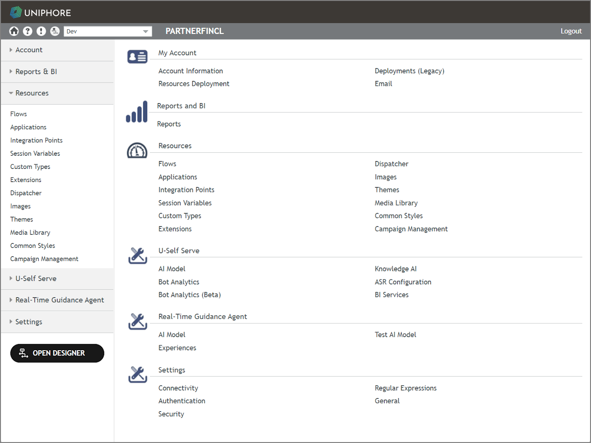Click the Reports and BI bar chart icon

click(x=137, y=111)
